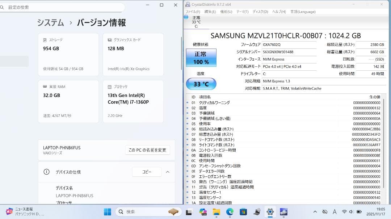
Task: Click the コピー button under デバイスの仕様
Action: click(146, 172)
